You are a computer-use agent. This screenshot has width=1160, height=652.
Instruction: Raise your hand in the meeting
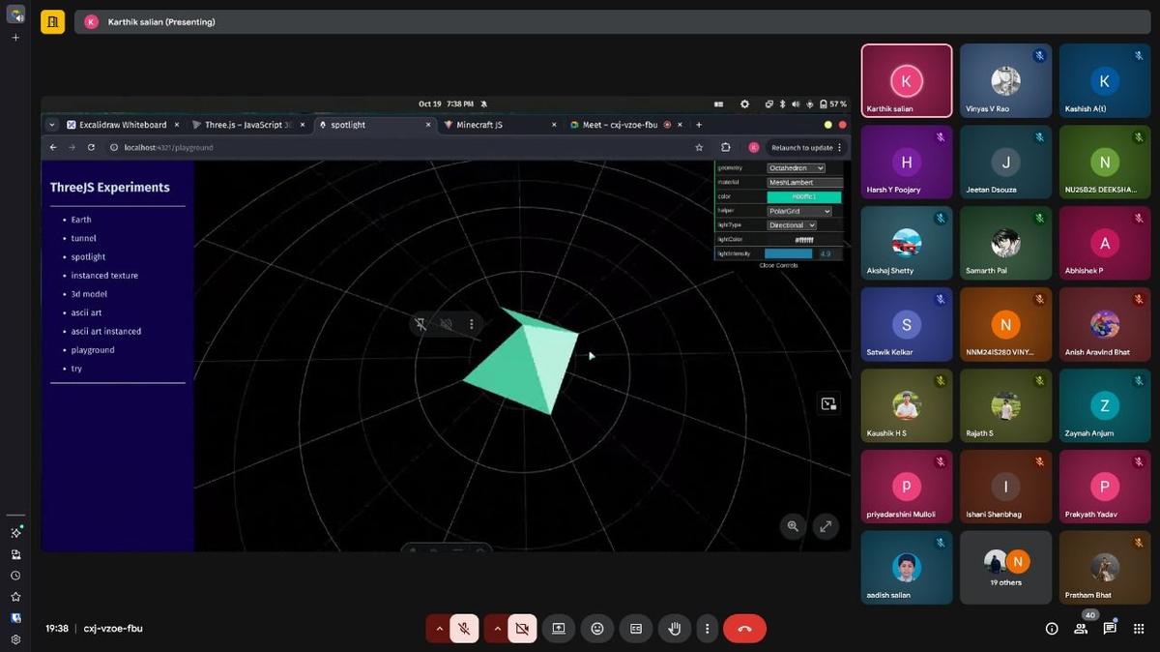(674, 628)
